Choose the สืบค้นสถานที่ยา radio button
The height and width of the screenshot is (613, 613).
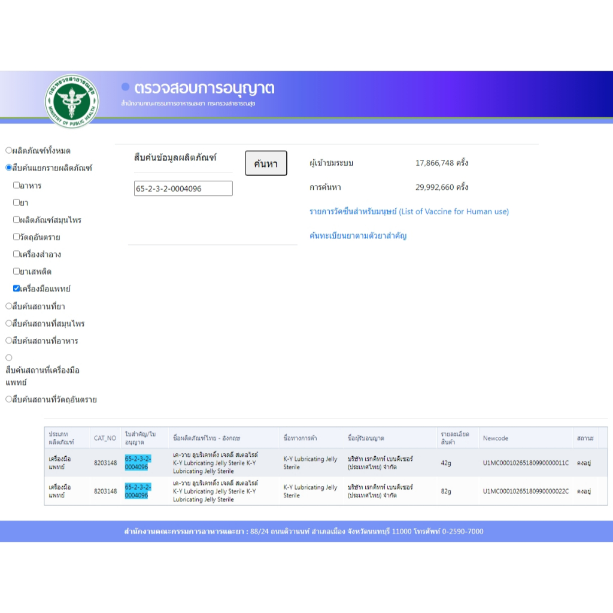tap(9, 306)
